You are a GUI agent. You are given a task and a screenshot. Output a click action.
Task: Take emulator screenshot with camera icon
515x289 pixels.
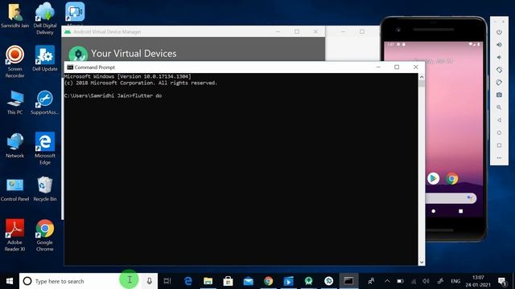[x=499, y=95]
